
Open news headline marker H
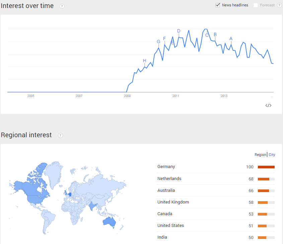(x=145, y=61)
